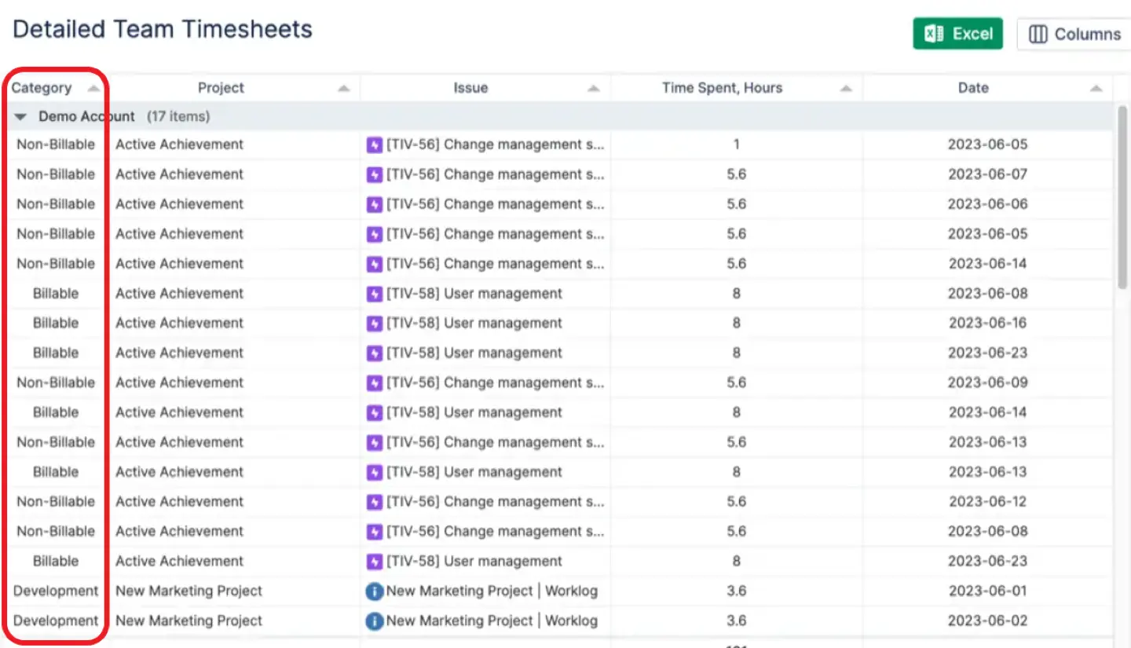Export the timesheet to Excel

(958, 34)
